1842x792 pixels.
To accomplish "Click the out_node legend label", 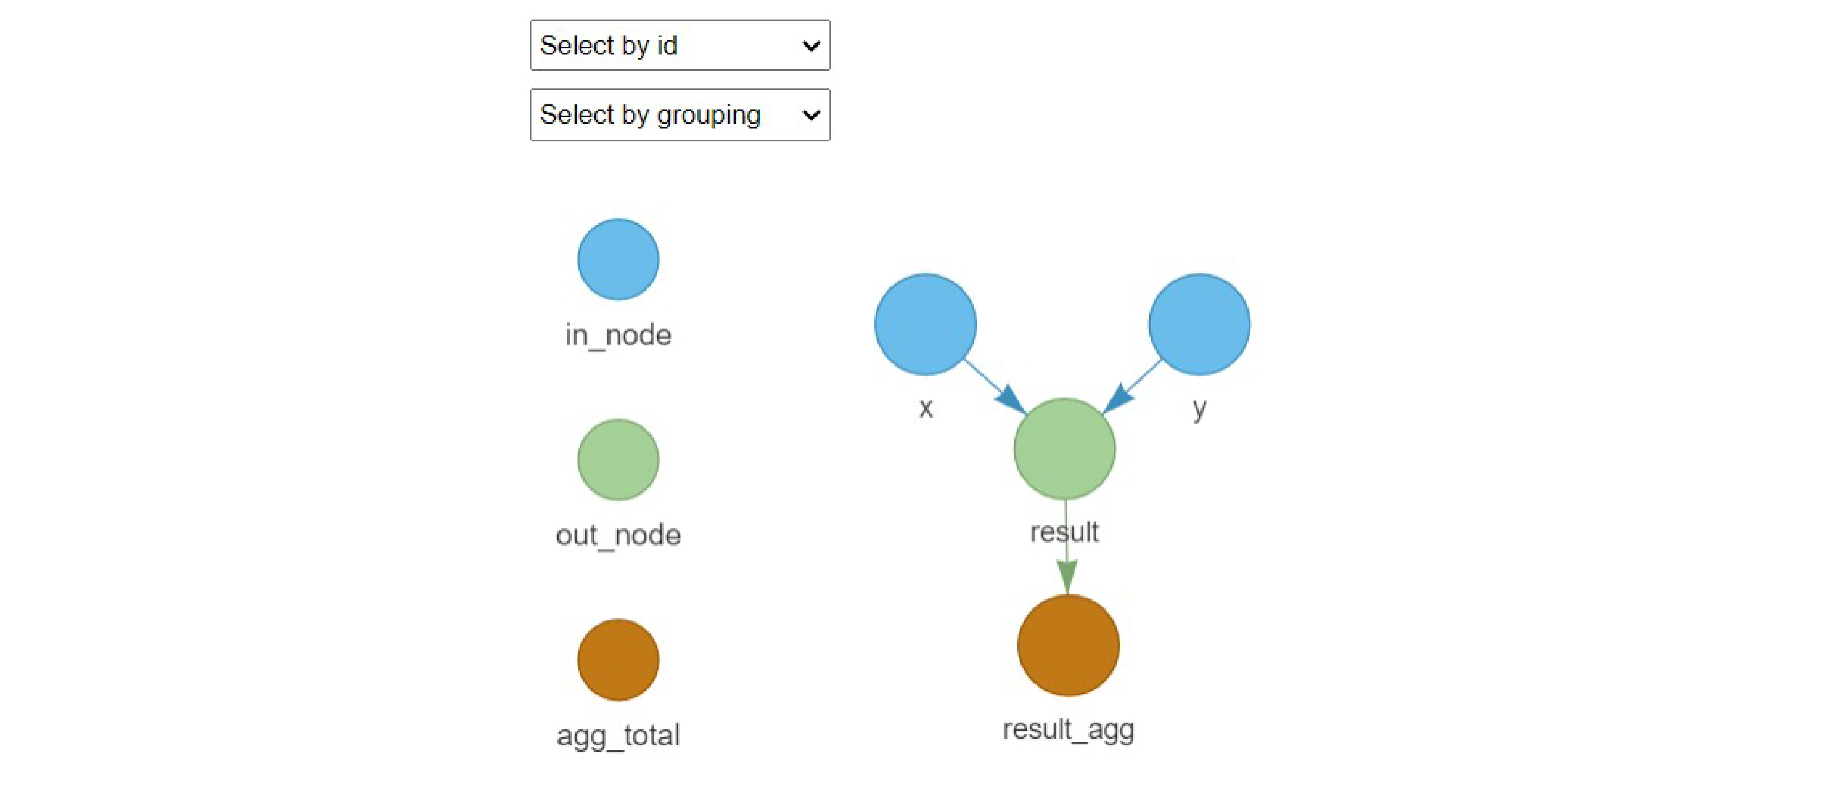I will tap(618, 536).
